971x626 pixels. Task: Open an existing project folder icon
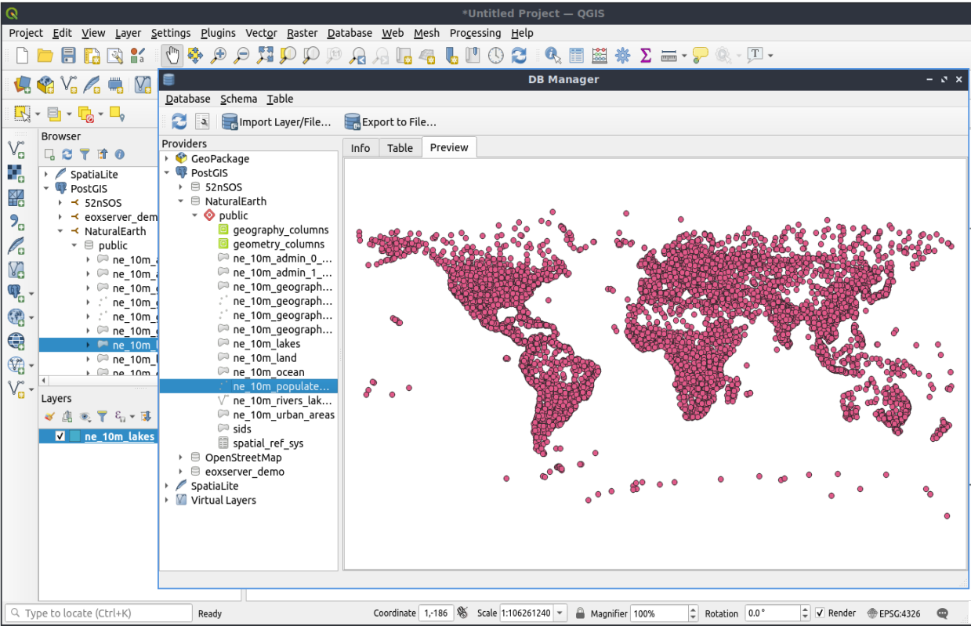45,56
